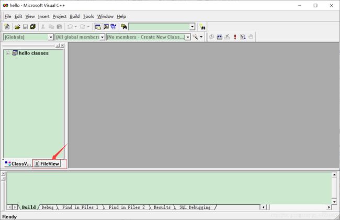Click the hand Insert Breakpoint icon
This screenshot has height=220, width=340.
click(251, 37)
